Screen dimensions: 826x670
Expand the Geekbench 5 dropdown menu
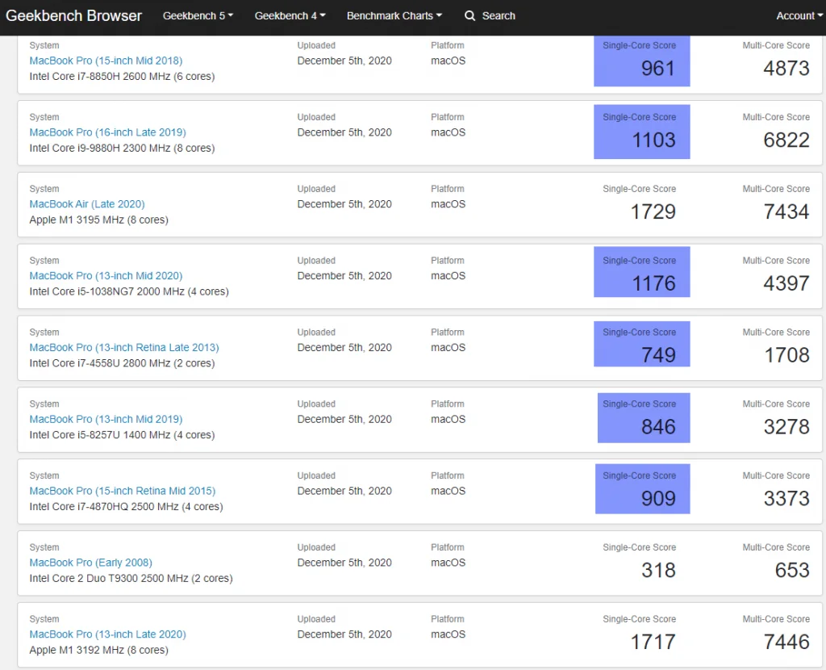pyautogui.click(x=198, y=16)
